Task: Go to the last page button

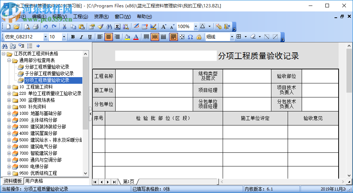Action: click(x=114, y=182)
